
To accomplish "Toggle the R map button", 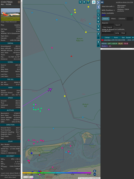I will (x=98, y=42).
